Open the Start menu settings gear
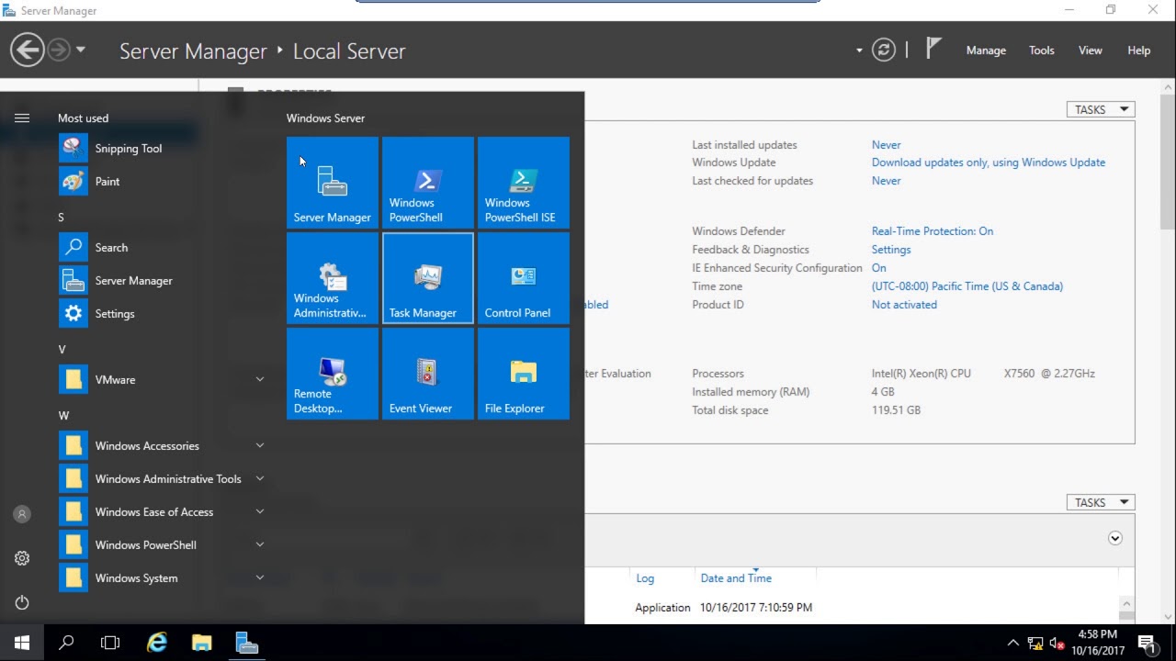The width and height of the screenshot is (1176, 661). [x=22, y=558]
